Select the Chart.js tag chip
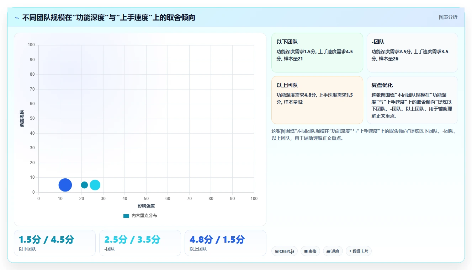 [285, 251]
